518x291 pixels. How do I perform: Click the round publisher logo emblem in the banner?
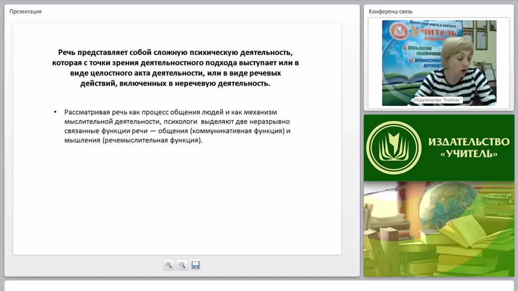pyautogui.click(x=394, y=148)
